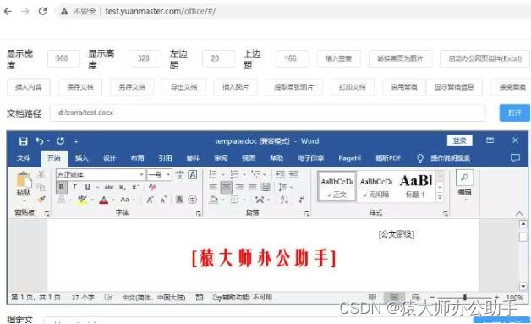Undo the last action in Word
This screenshot has height=324, width=531.
39,140
